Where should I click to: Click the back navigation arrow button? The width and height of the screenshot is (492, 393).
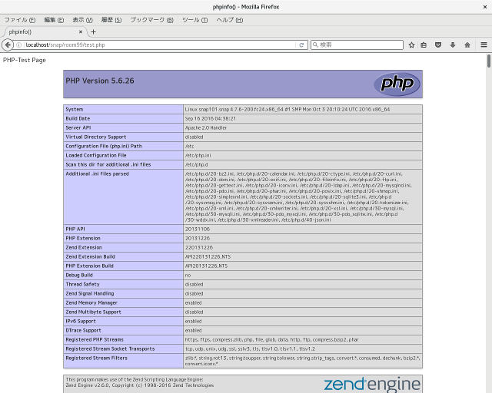8,45
